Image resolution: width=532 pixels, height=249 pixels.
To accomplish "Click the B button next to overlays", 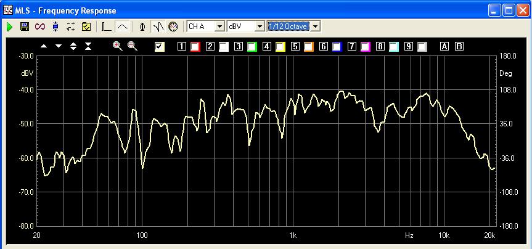I will point(459,46).
